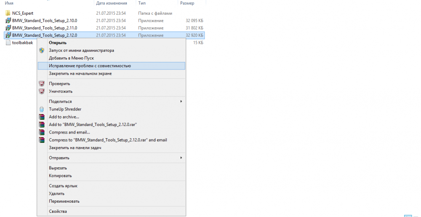Viewport: 421px width, 217px height.
Task: Click the antivirus icon beside Уничтожить
Action: pyautogui.click(x=41, y=91)
